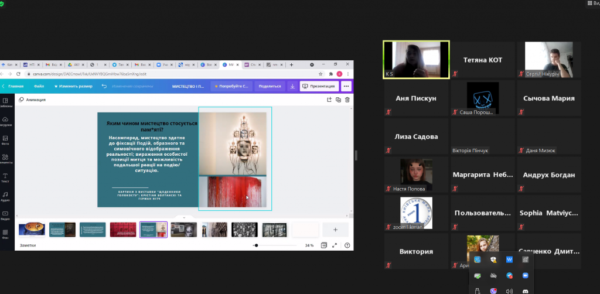Open the grid view page counter icon
Image resolution: width=600 pixels, height=294 pixels.
pos(323,245)
